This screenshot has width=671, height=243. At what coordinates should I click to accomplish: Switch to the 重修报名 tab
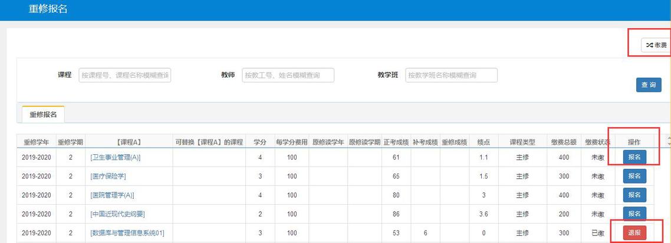click(x=43, y=115)
